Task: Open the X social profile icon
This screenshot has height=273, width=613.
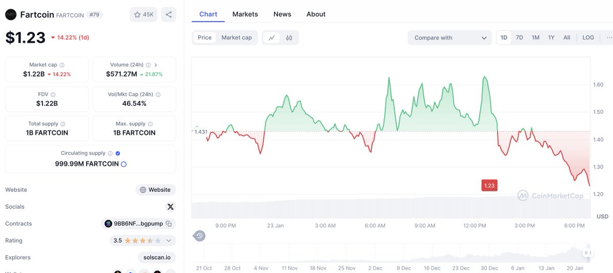Action: (171, 207)
